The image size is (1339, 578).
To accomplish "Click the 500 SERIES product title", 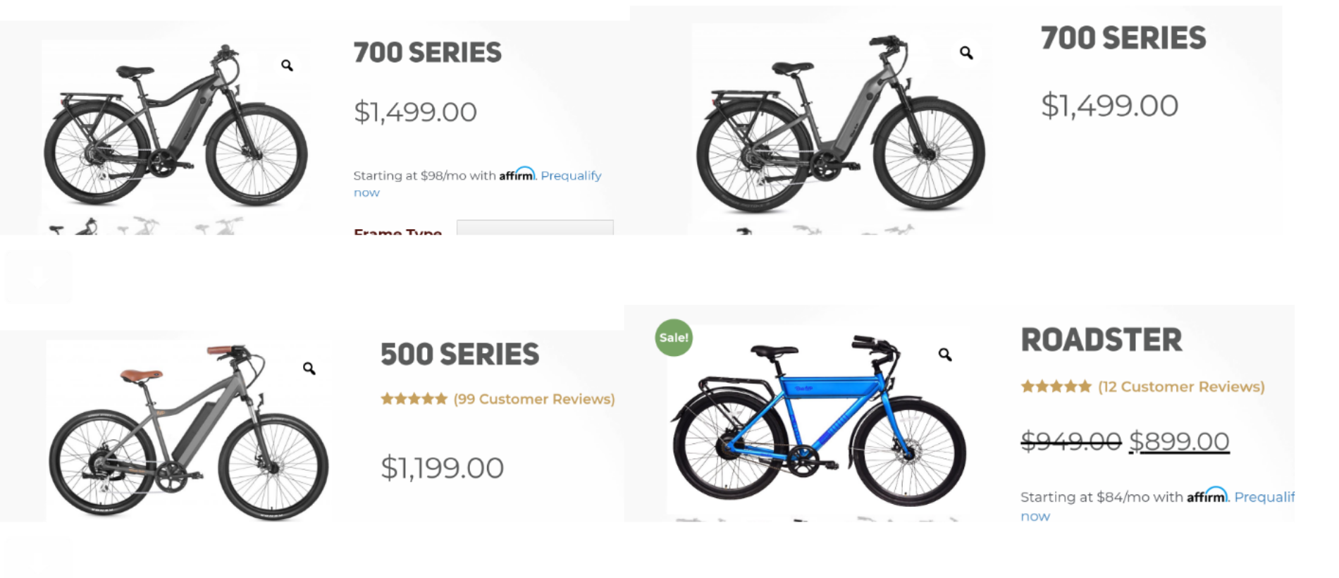I will coord(460,355).
